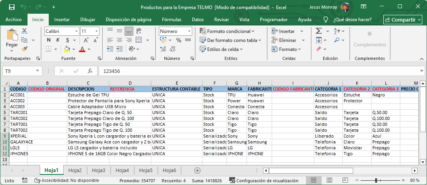Click the decrease decimal icon
The height and width of the screenshot is (185, 427).
(x=172, y=49)
